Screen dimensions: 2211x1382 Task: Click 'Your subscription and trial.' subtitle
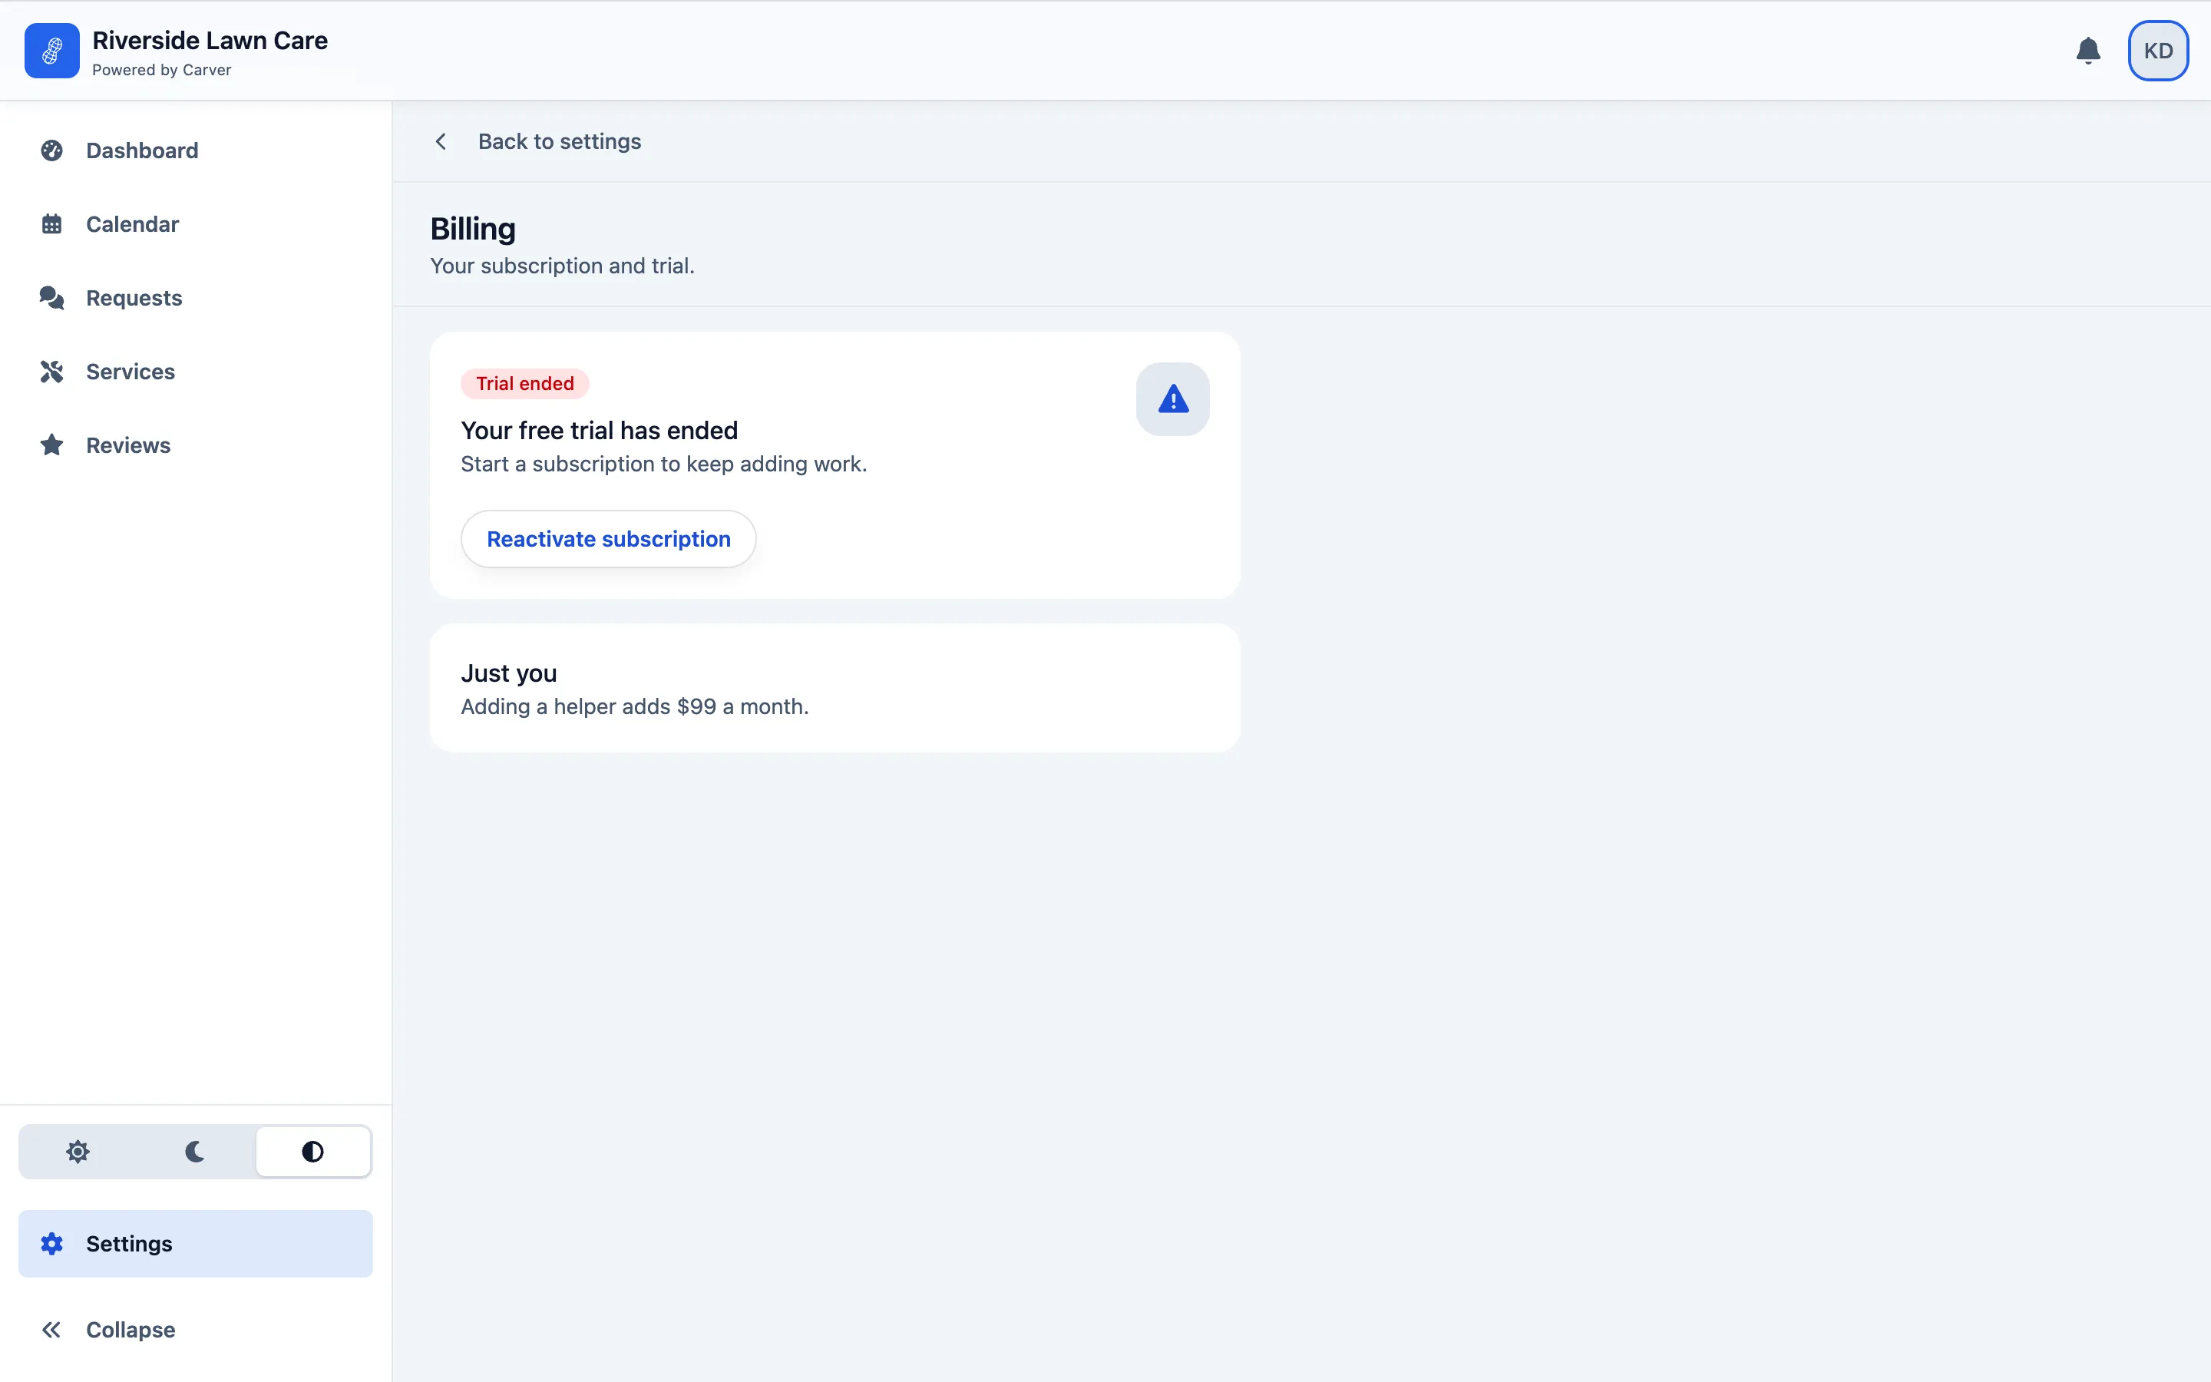pyautogui.click(x=563, y=266)
